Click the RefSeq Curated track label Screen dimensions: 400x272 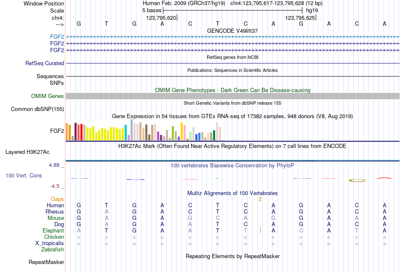45,63
